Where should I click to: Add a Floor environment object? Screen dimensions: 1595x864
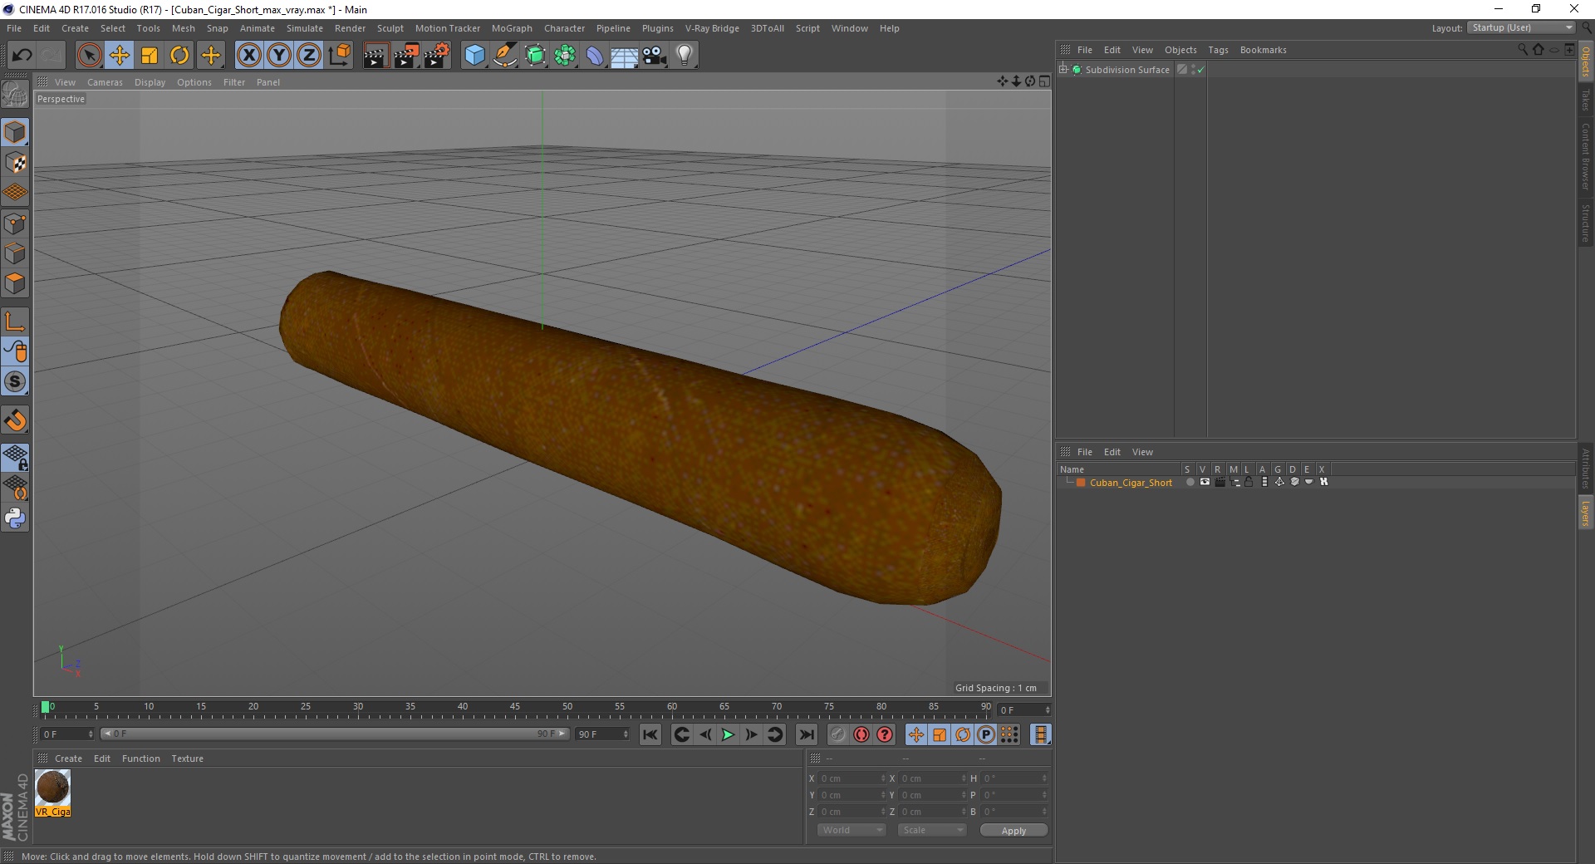624,56
